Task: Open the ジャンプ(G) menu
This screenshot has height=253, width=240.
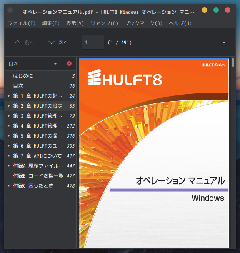Action: [104, 23]
